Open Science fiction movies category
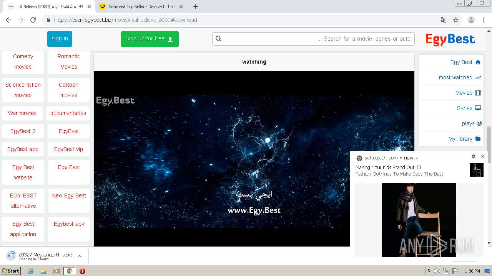The height and width of the screenshot is (276, 492). coord(23,90)
